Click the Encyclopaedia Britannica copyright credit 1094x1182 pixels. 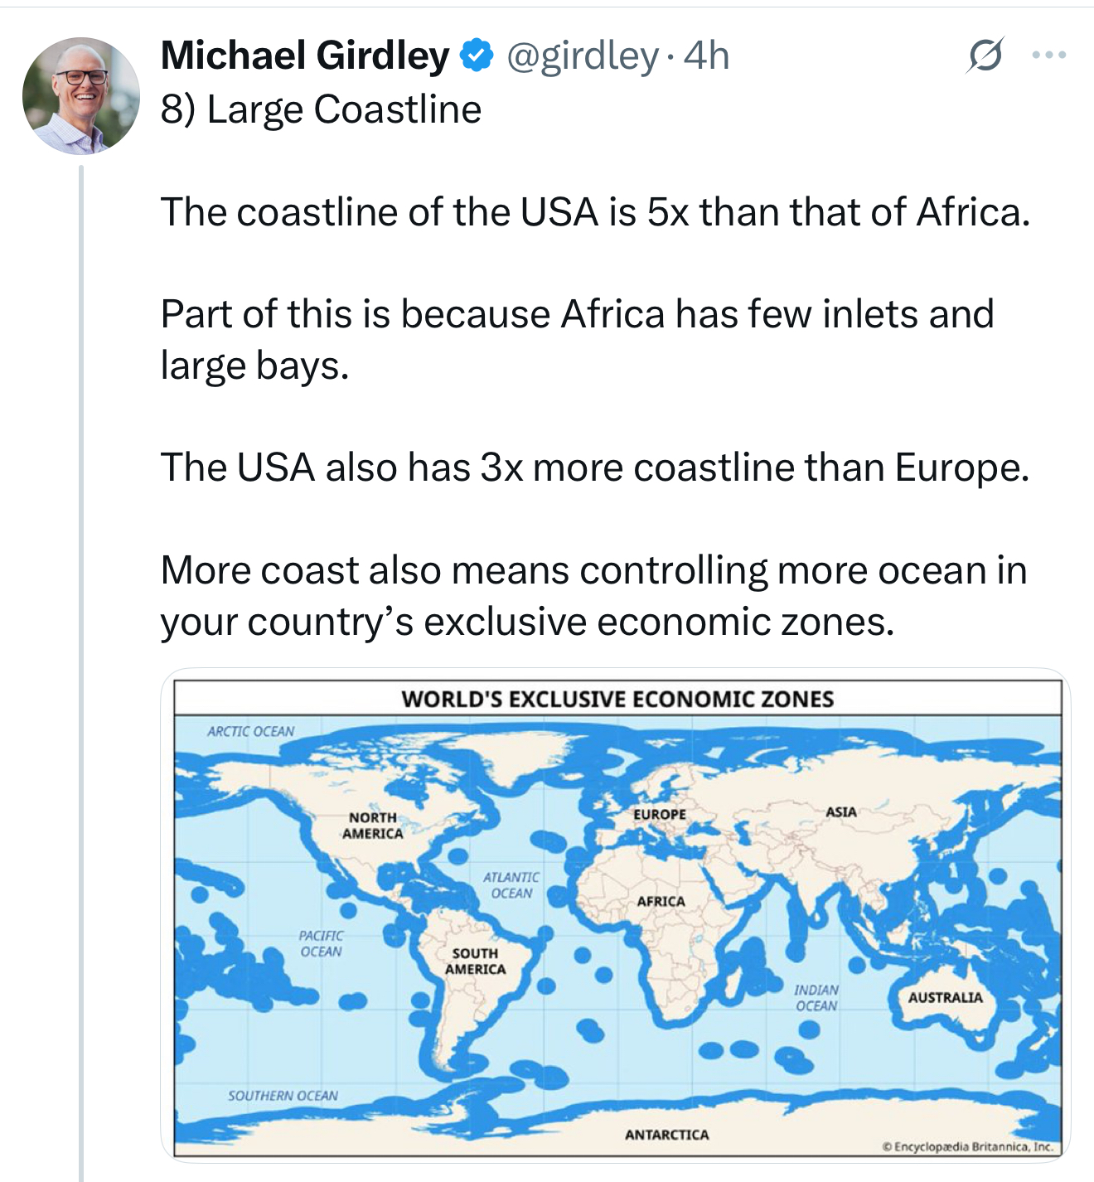click(967, 1147)
